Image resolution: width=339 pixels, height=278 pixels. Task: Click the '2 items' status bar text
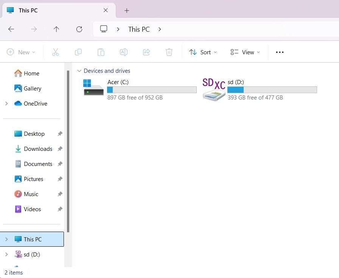[x=14, y=273]
